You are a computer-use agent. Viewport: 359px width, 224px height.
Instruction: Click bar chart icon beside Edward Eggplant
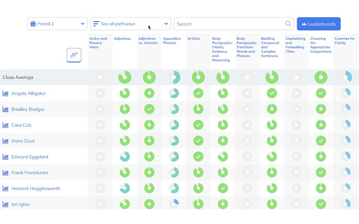(x=6, y=157)
